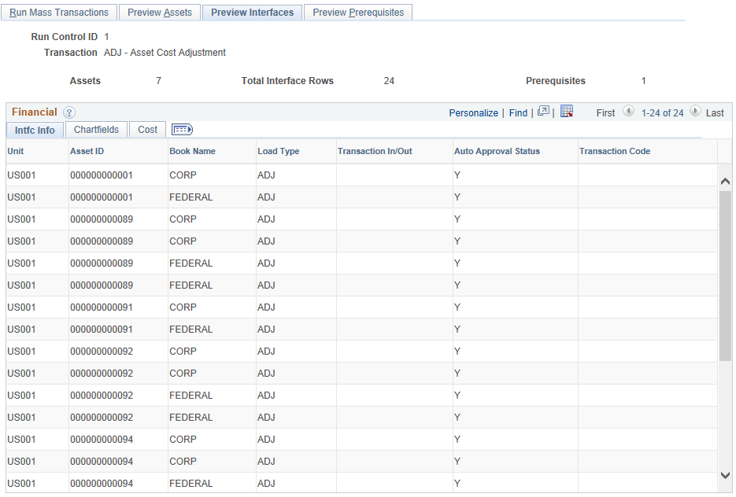
Task: Sort by Transaction In/Out column header
Action: point(375,151)
